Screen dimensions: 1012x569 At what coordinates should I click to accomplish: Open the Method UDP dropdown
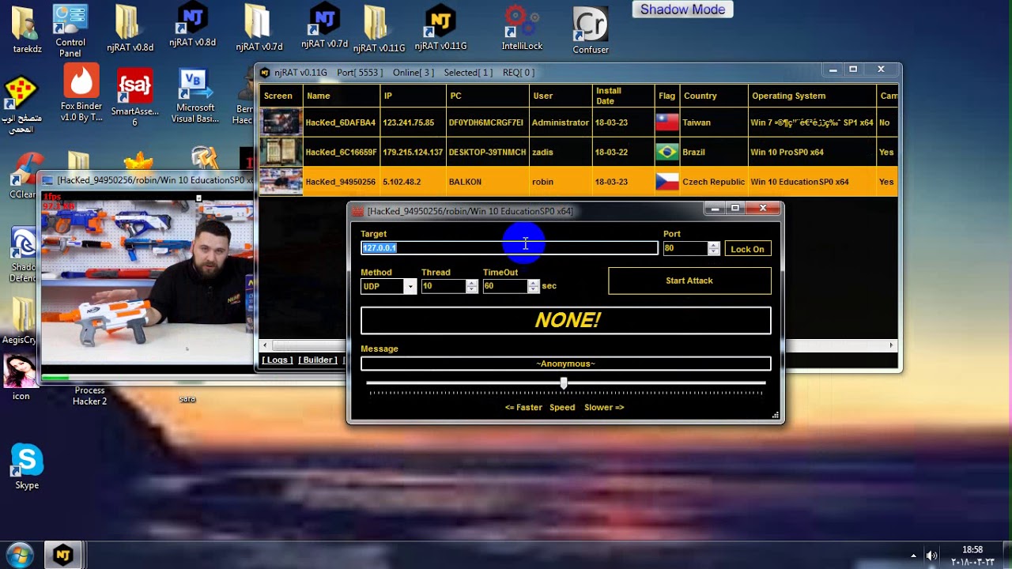(410, 286)
